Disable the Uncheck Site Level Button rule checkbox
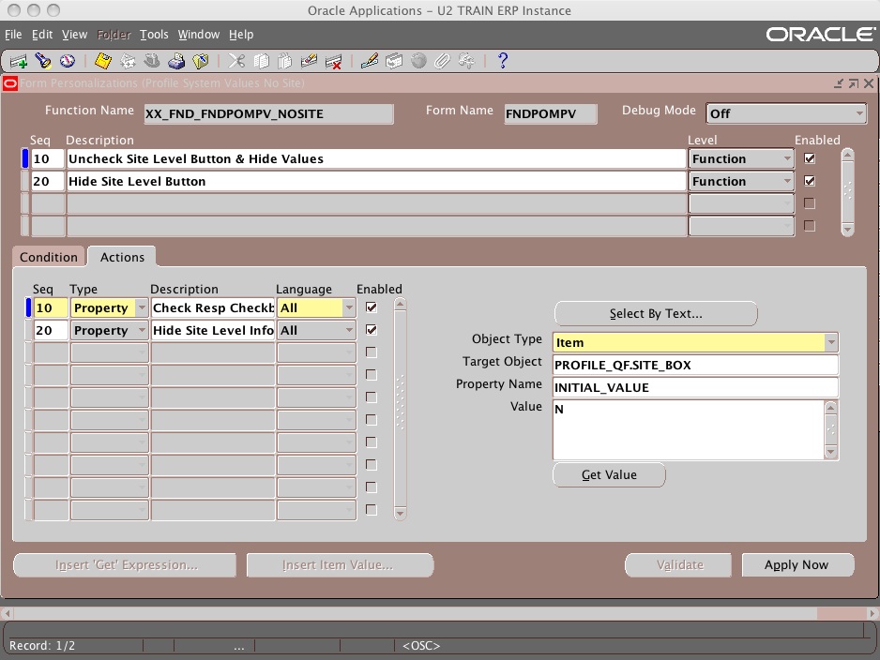The image size is (880, 660). pyautogui.click(x=810, y=158)
